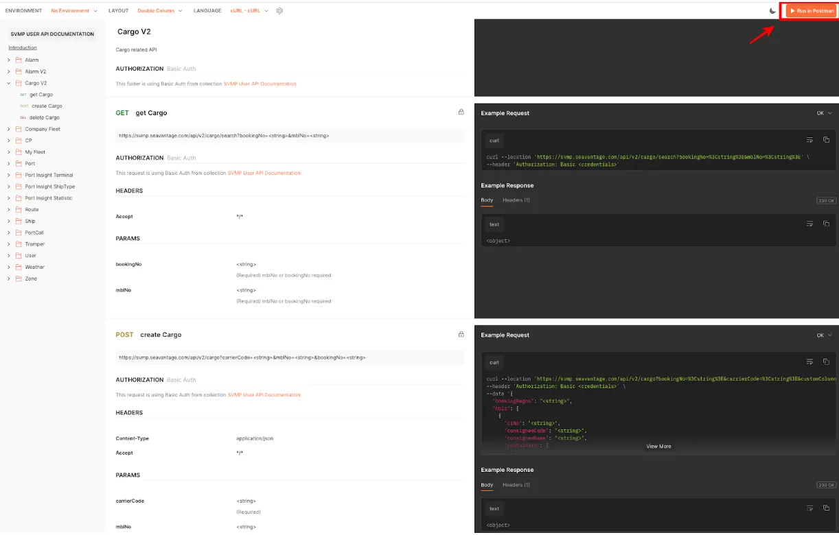Screen dimensions: 839x535
Task: Click View More on create Cargo request
Action: point(658,447)
